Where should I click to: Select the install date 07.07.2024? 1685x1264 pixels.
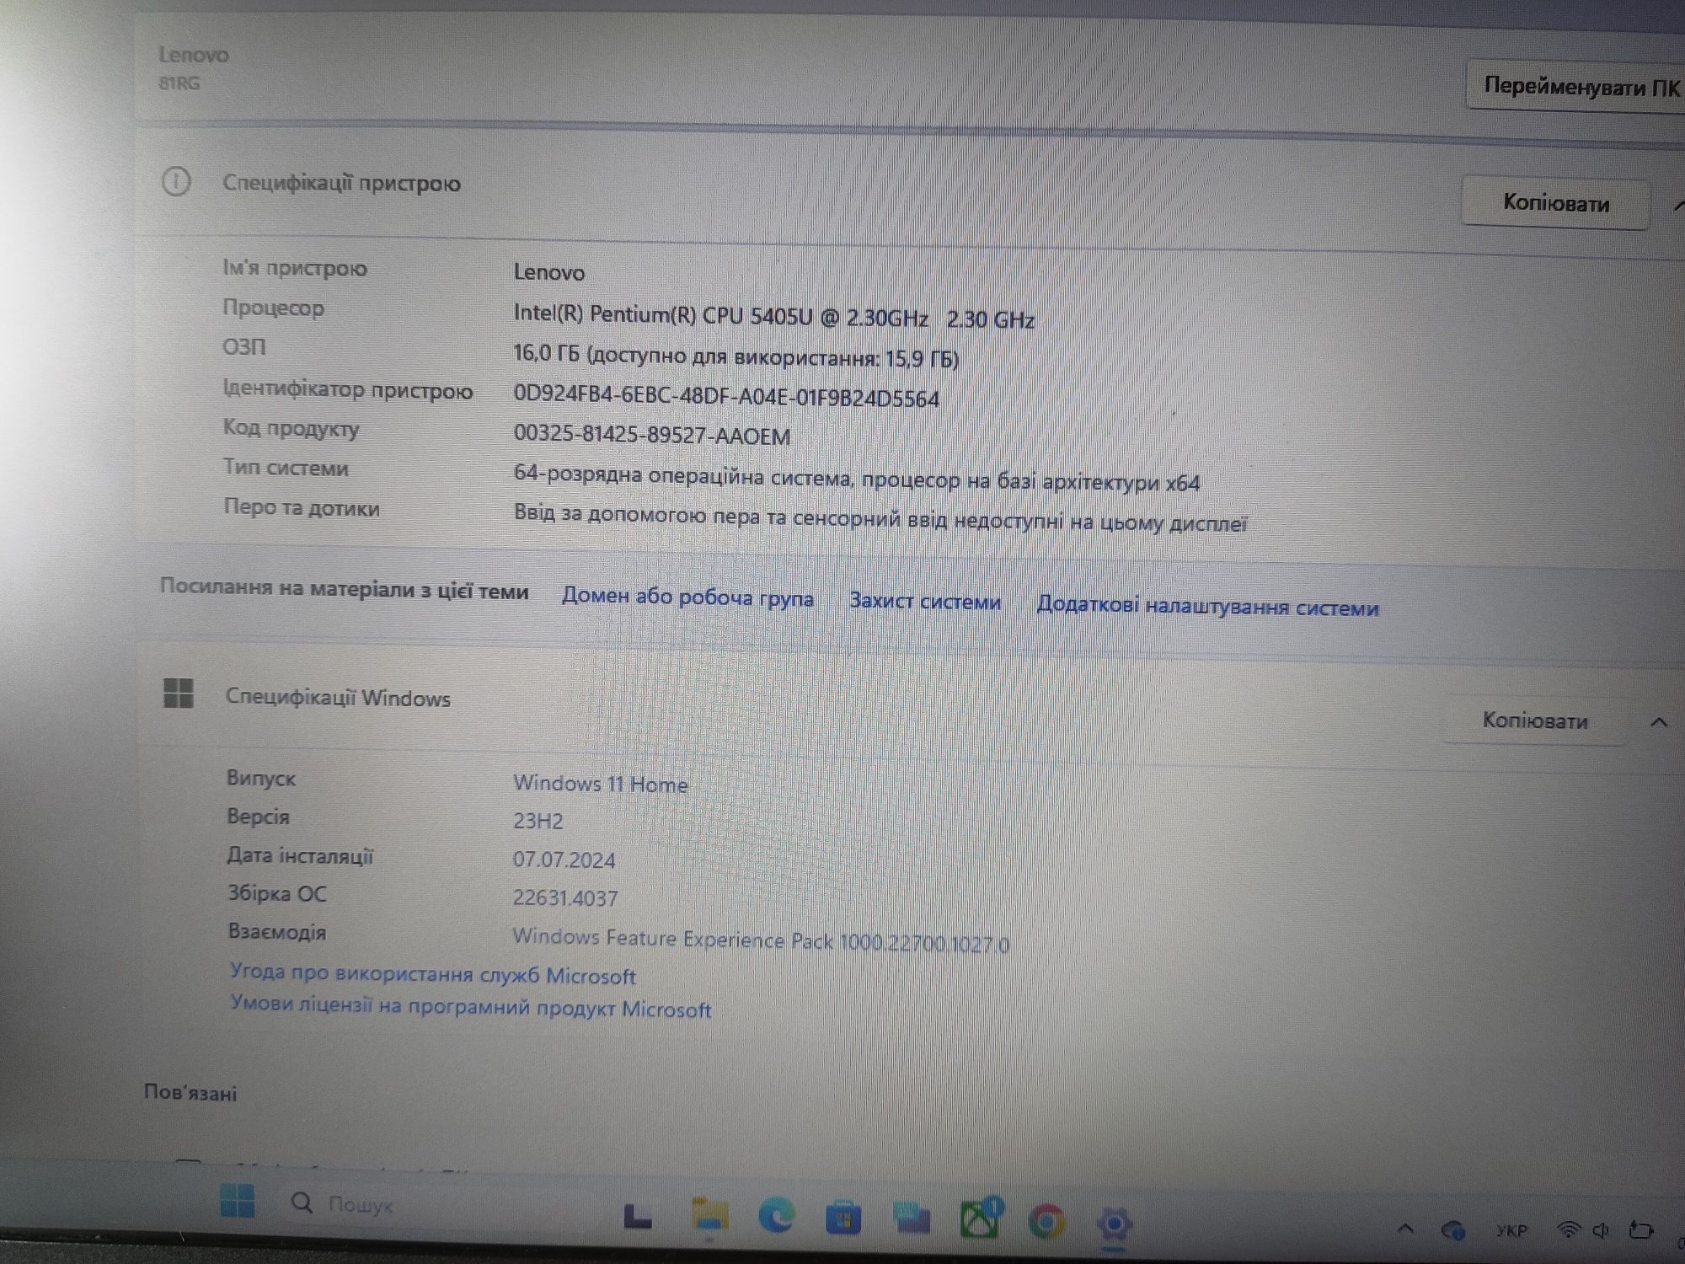564,860
